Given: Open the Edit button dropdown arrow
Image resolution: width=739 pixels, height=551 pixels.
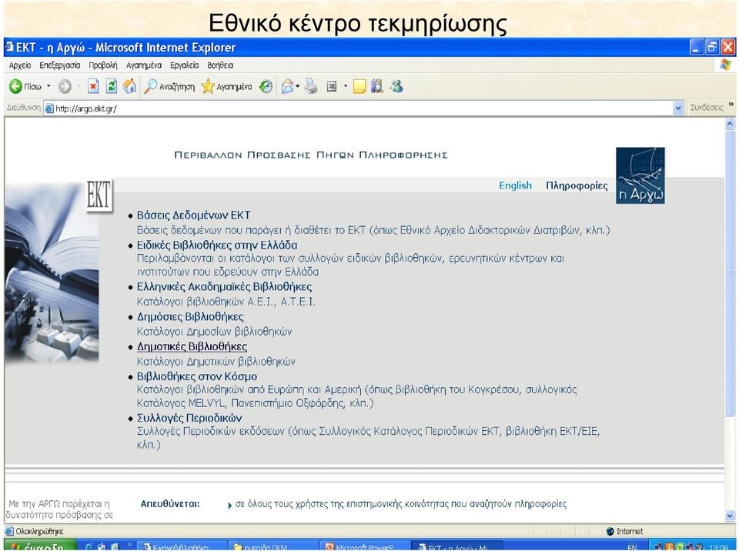Looking at the screenshot, I should (x=346, y=86).
